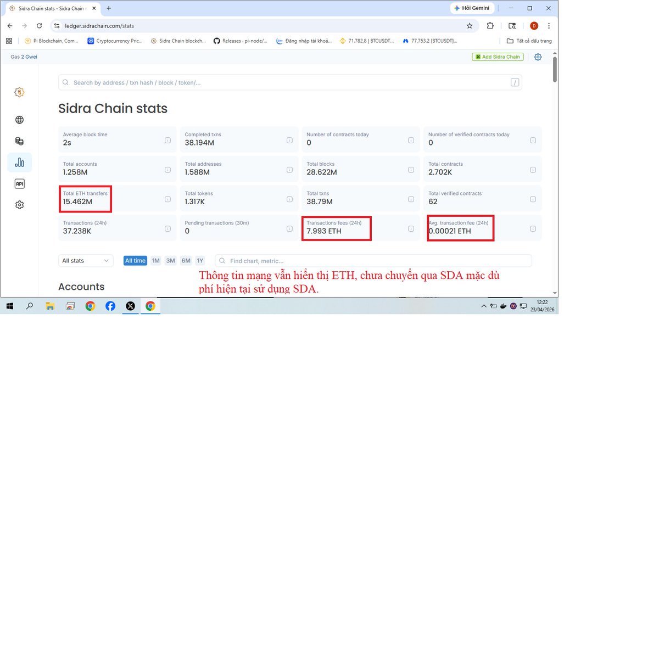Click info icon for Number of contracts today
Image resolution: width=659 pixels, height=655 pixels.
411,140
